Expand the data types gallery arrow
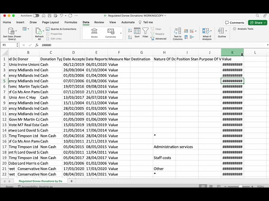 click(x=121, y=33)
